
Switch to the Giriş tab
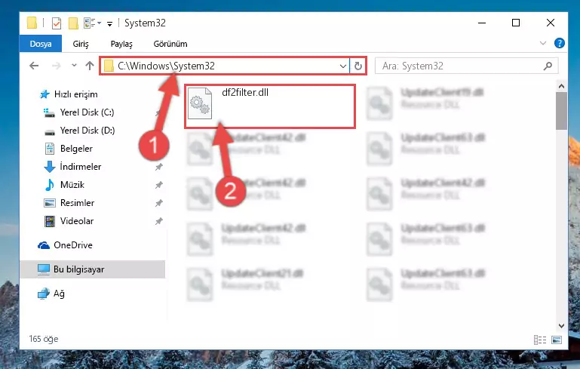[81, 44]
